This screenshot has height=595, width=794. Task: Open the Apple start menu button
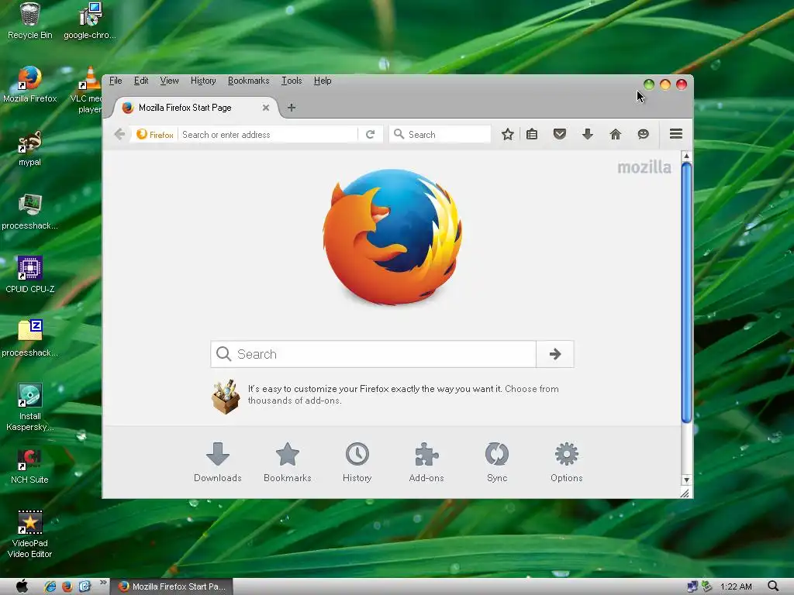click(22, 586)
